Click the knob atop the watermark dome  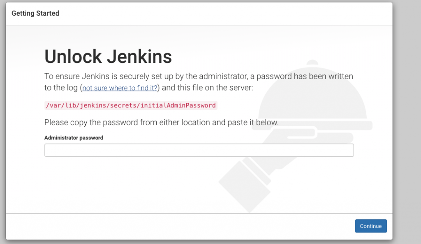tap(312, 63)
